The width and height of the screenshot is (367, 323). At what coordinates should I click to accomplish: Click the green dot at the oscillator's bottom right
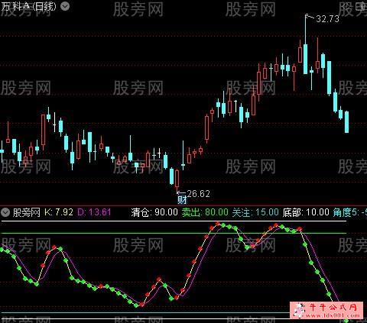pos(346,321)
